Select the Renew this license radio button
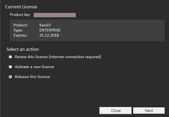This screenshot has width=169, height=117. [x=10, y=57]
